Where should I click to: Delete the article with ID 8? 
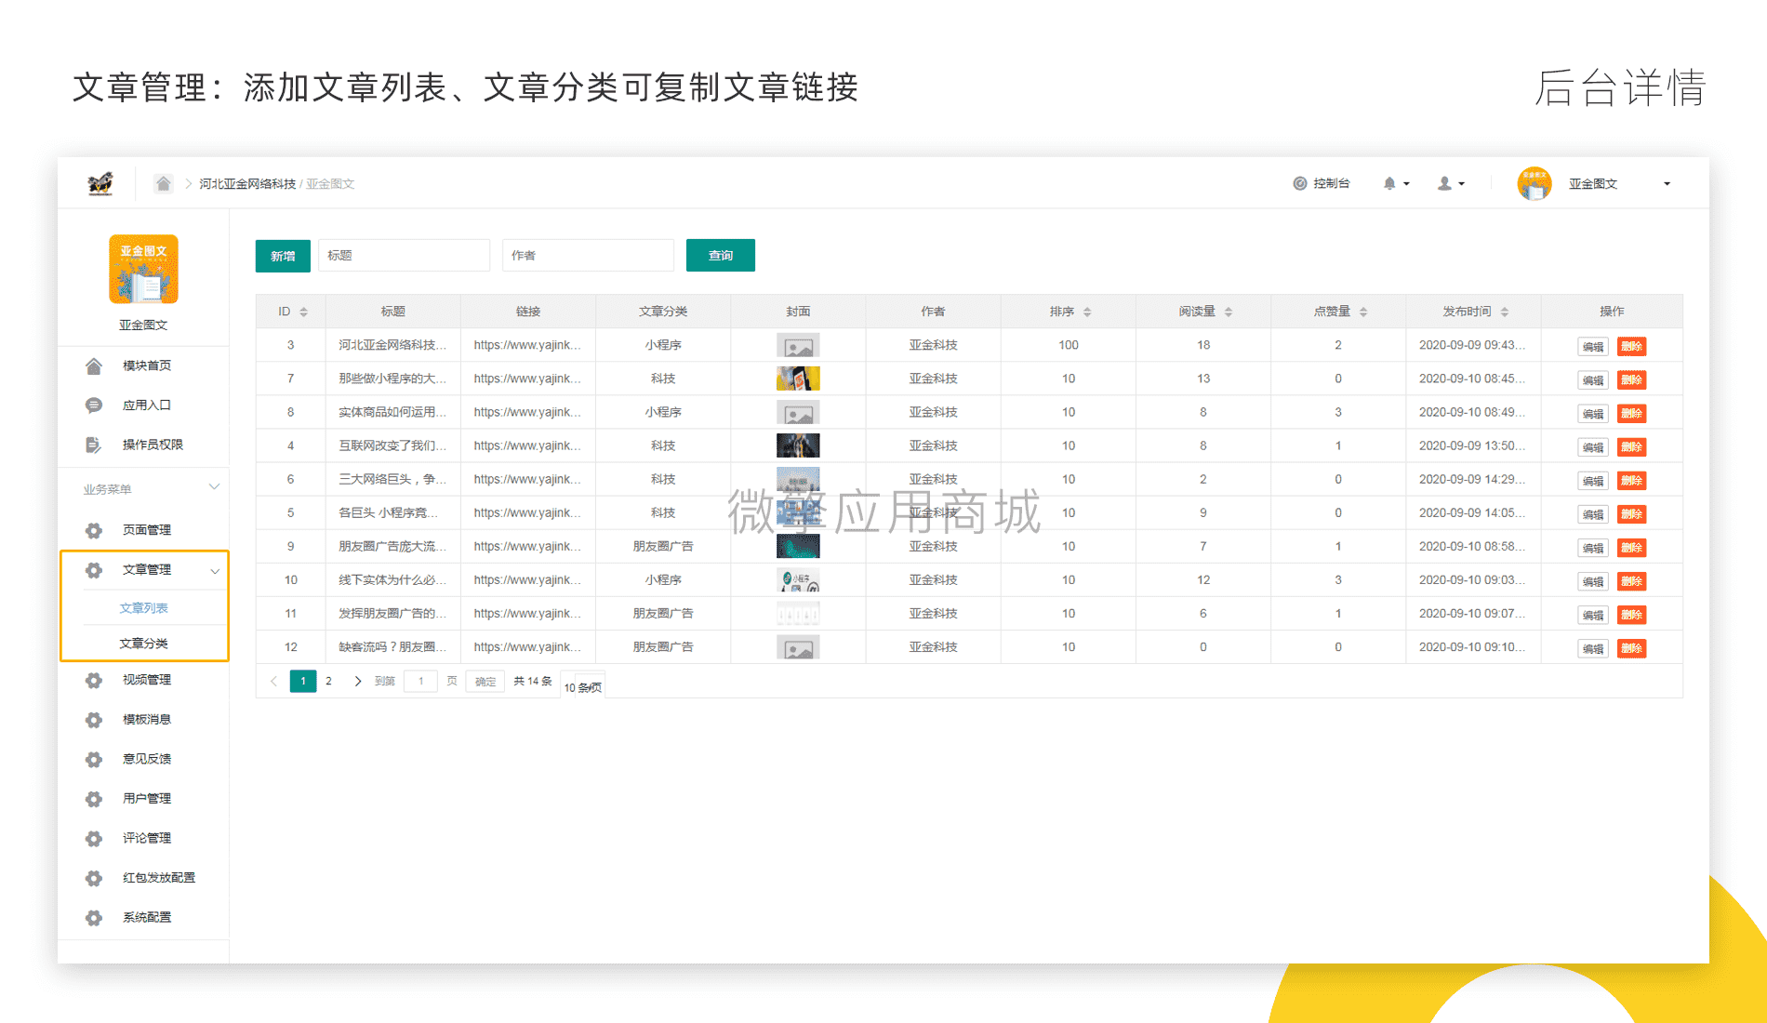pos(1631,414)
